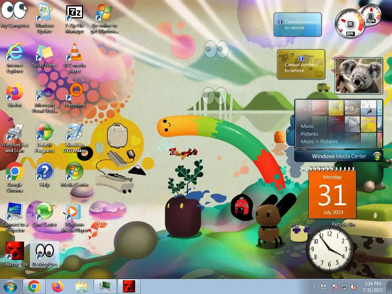The height and width of the screenshot is (294, 392).
Task: Open Action Center flag tray icon
Action: click(335, 287)
